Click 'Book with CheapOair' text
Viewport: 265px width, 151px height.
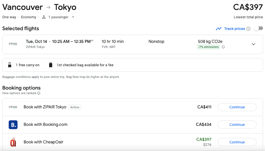pyautogui.click(x=43, y=142)
